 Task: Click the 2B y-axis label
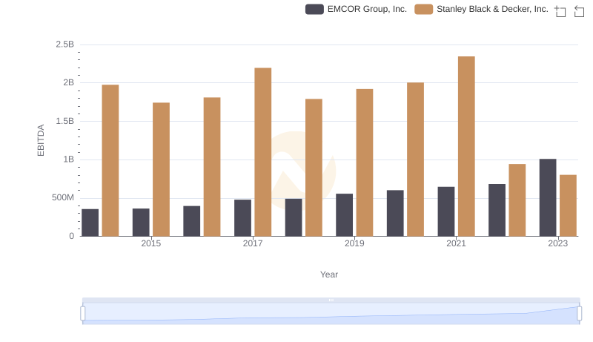[68, 82]
